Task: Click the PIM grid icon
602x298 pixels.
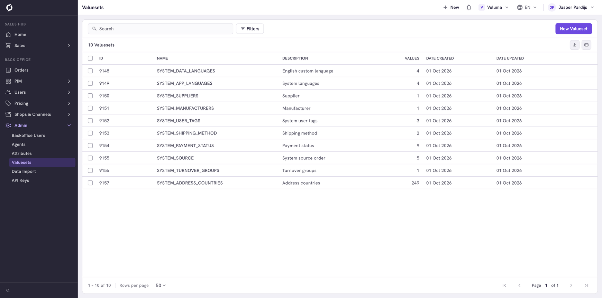Action: pos(8,81)
